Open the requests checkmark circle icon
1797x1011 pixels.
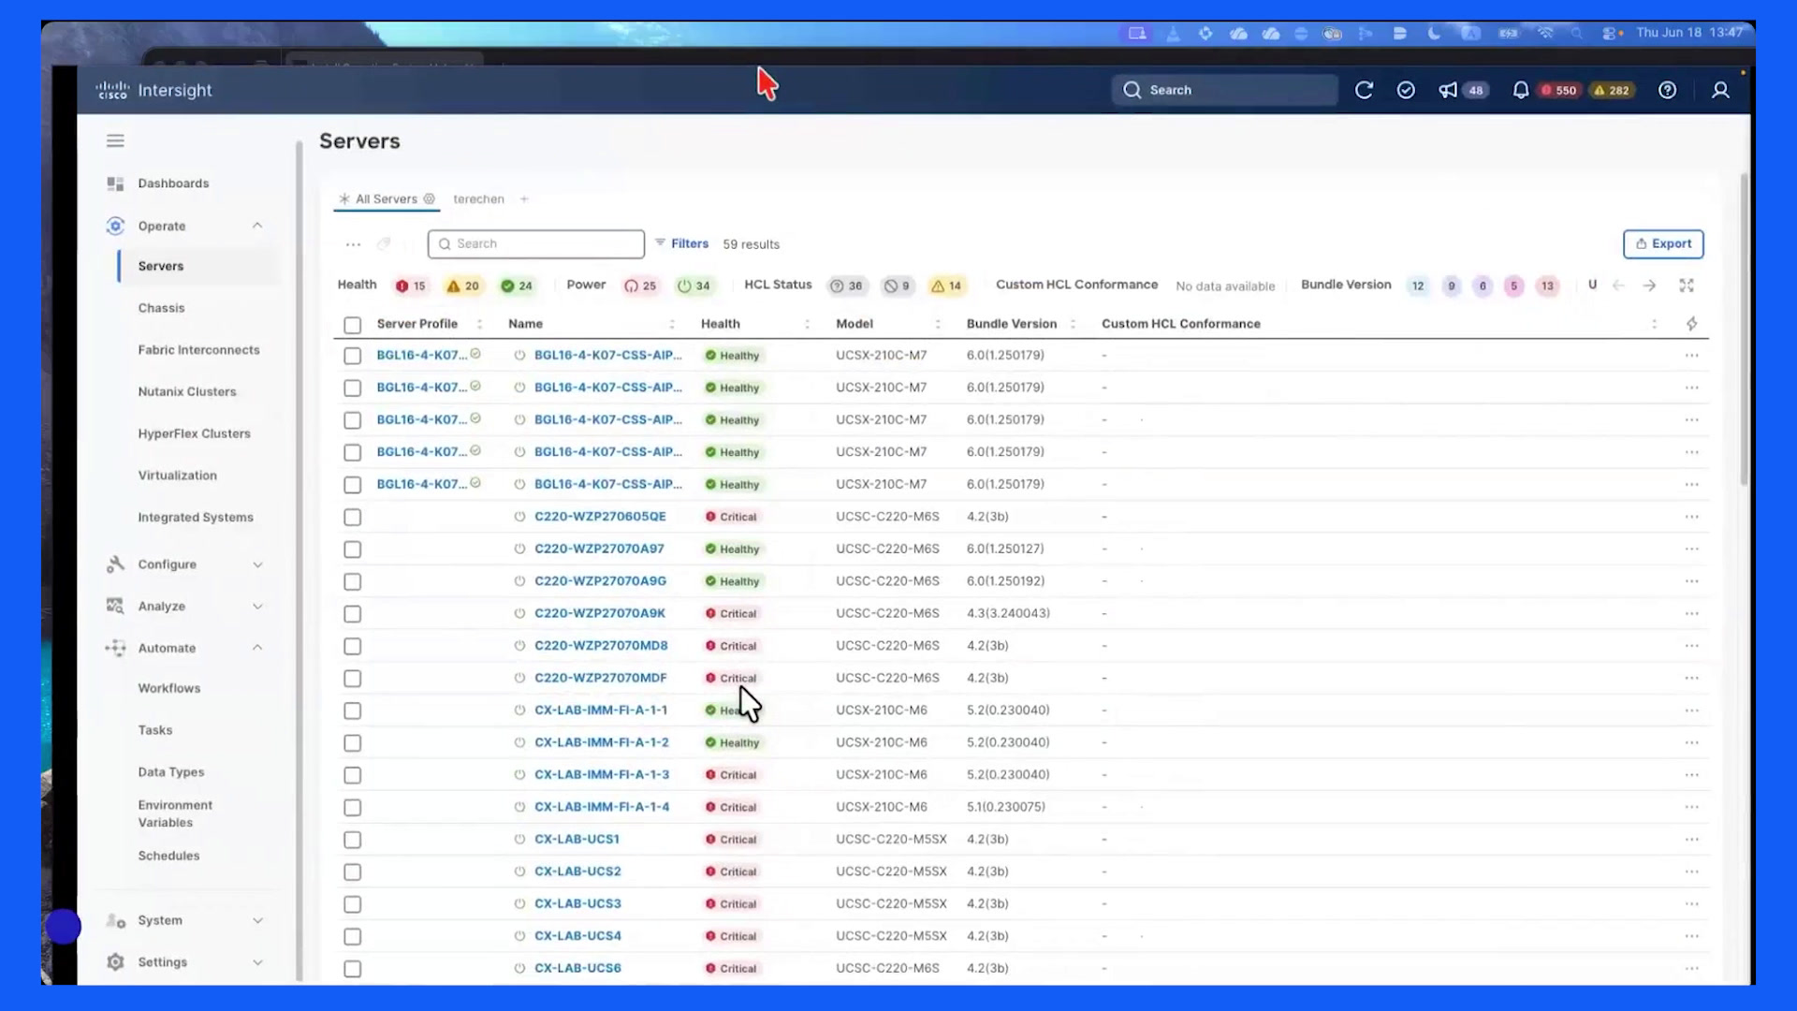[1406, 90]
